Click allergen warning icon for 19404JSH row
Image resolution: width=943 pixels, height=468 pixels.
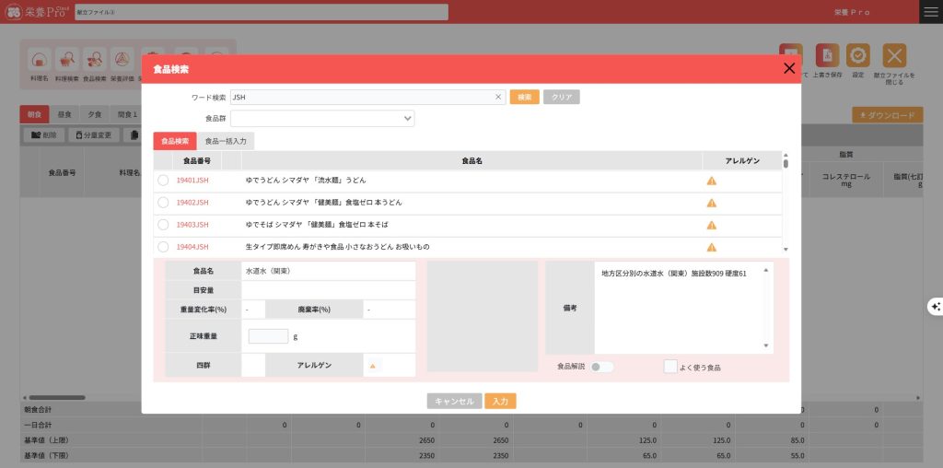(712, 247)
